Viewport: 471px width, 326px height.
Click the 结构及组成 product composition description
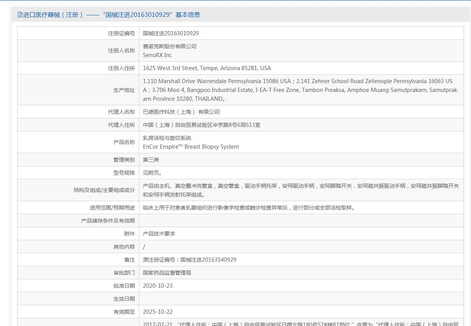coord(301,190)
